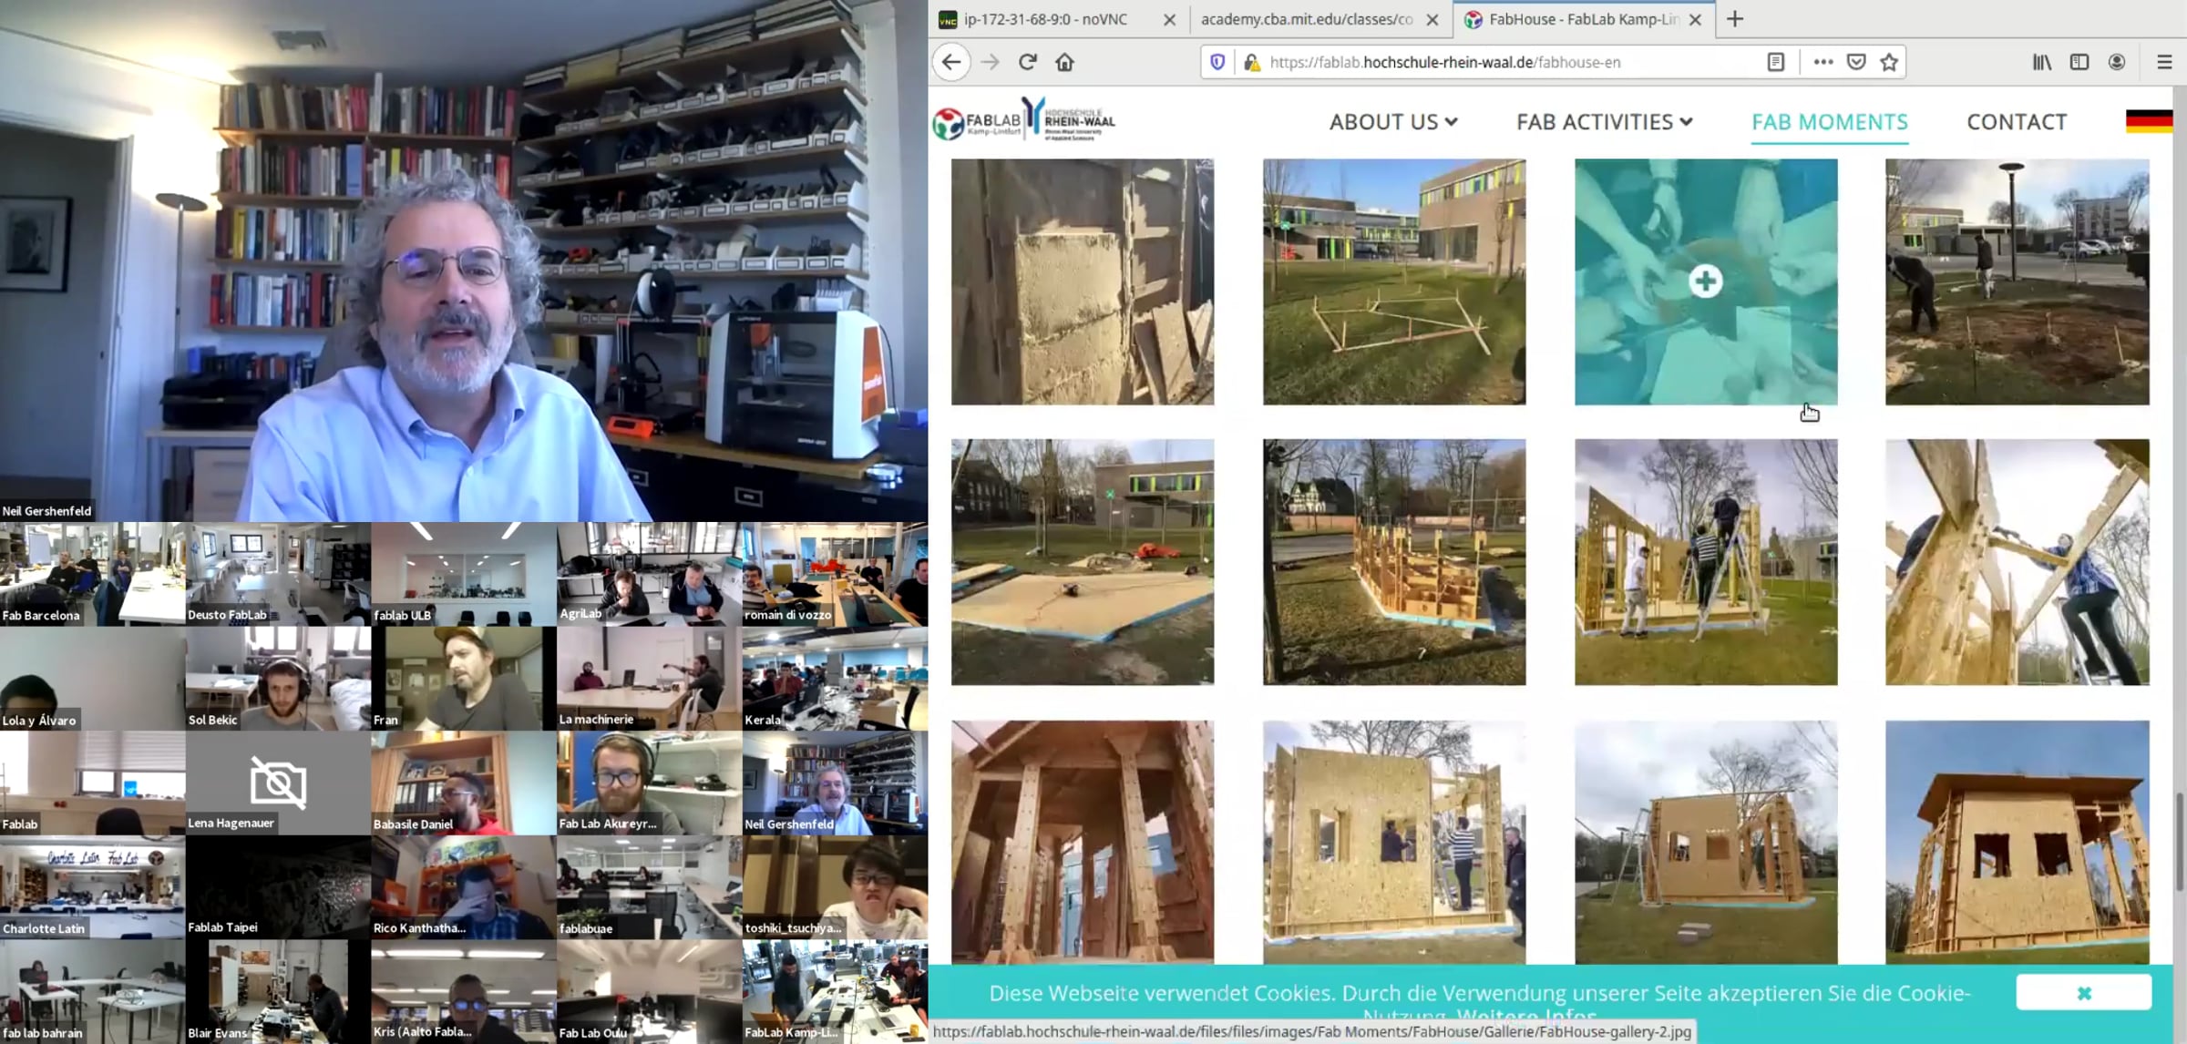
Task: Select the large Neil Gershenfeld speaker video
Action: click(x=464, y=261)
